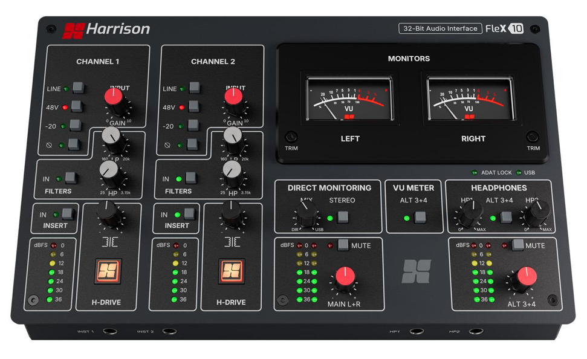Activate the lit Channel 1 H-DRIVE button

[x=108, y=271]
